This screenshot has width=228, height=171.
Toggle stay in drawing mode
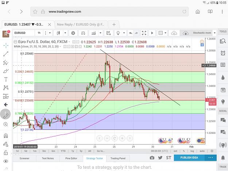click(6, 144)
